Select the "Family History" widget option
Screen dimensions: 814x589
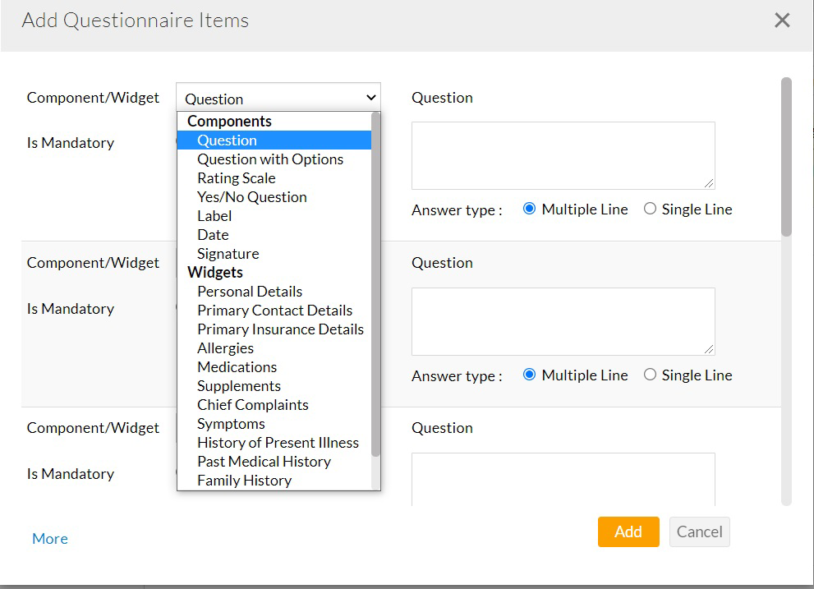click(x=244, y=480)
